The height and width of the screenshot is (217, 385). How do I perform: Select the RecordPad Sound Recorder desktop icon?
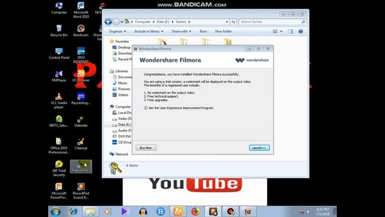pyautogui.click(x=81, y=191)
